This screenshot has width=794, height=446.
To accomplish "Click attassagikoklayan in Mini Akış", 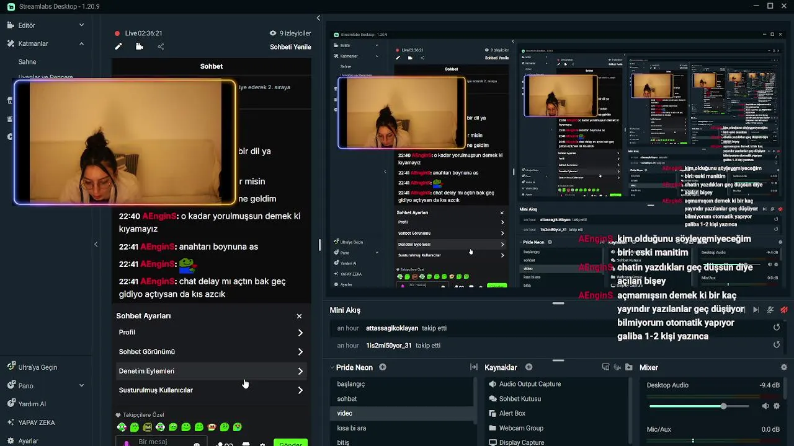I will pyautogui.click(x=392, y=328).
